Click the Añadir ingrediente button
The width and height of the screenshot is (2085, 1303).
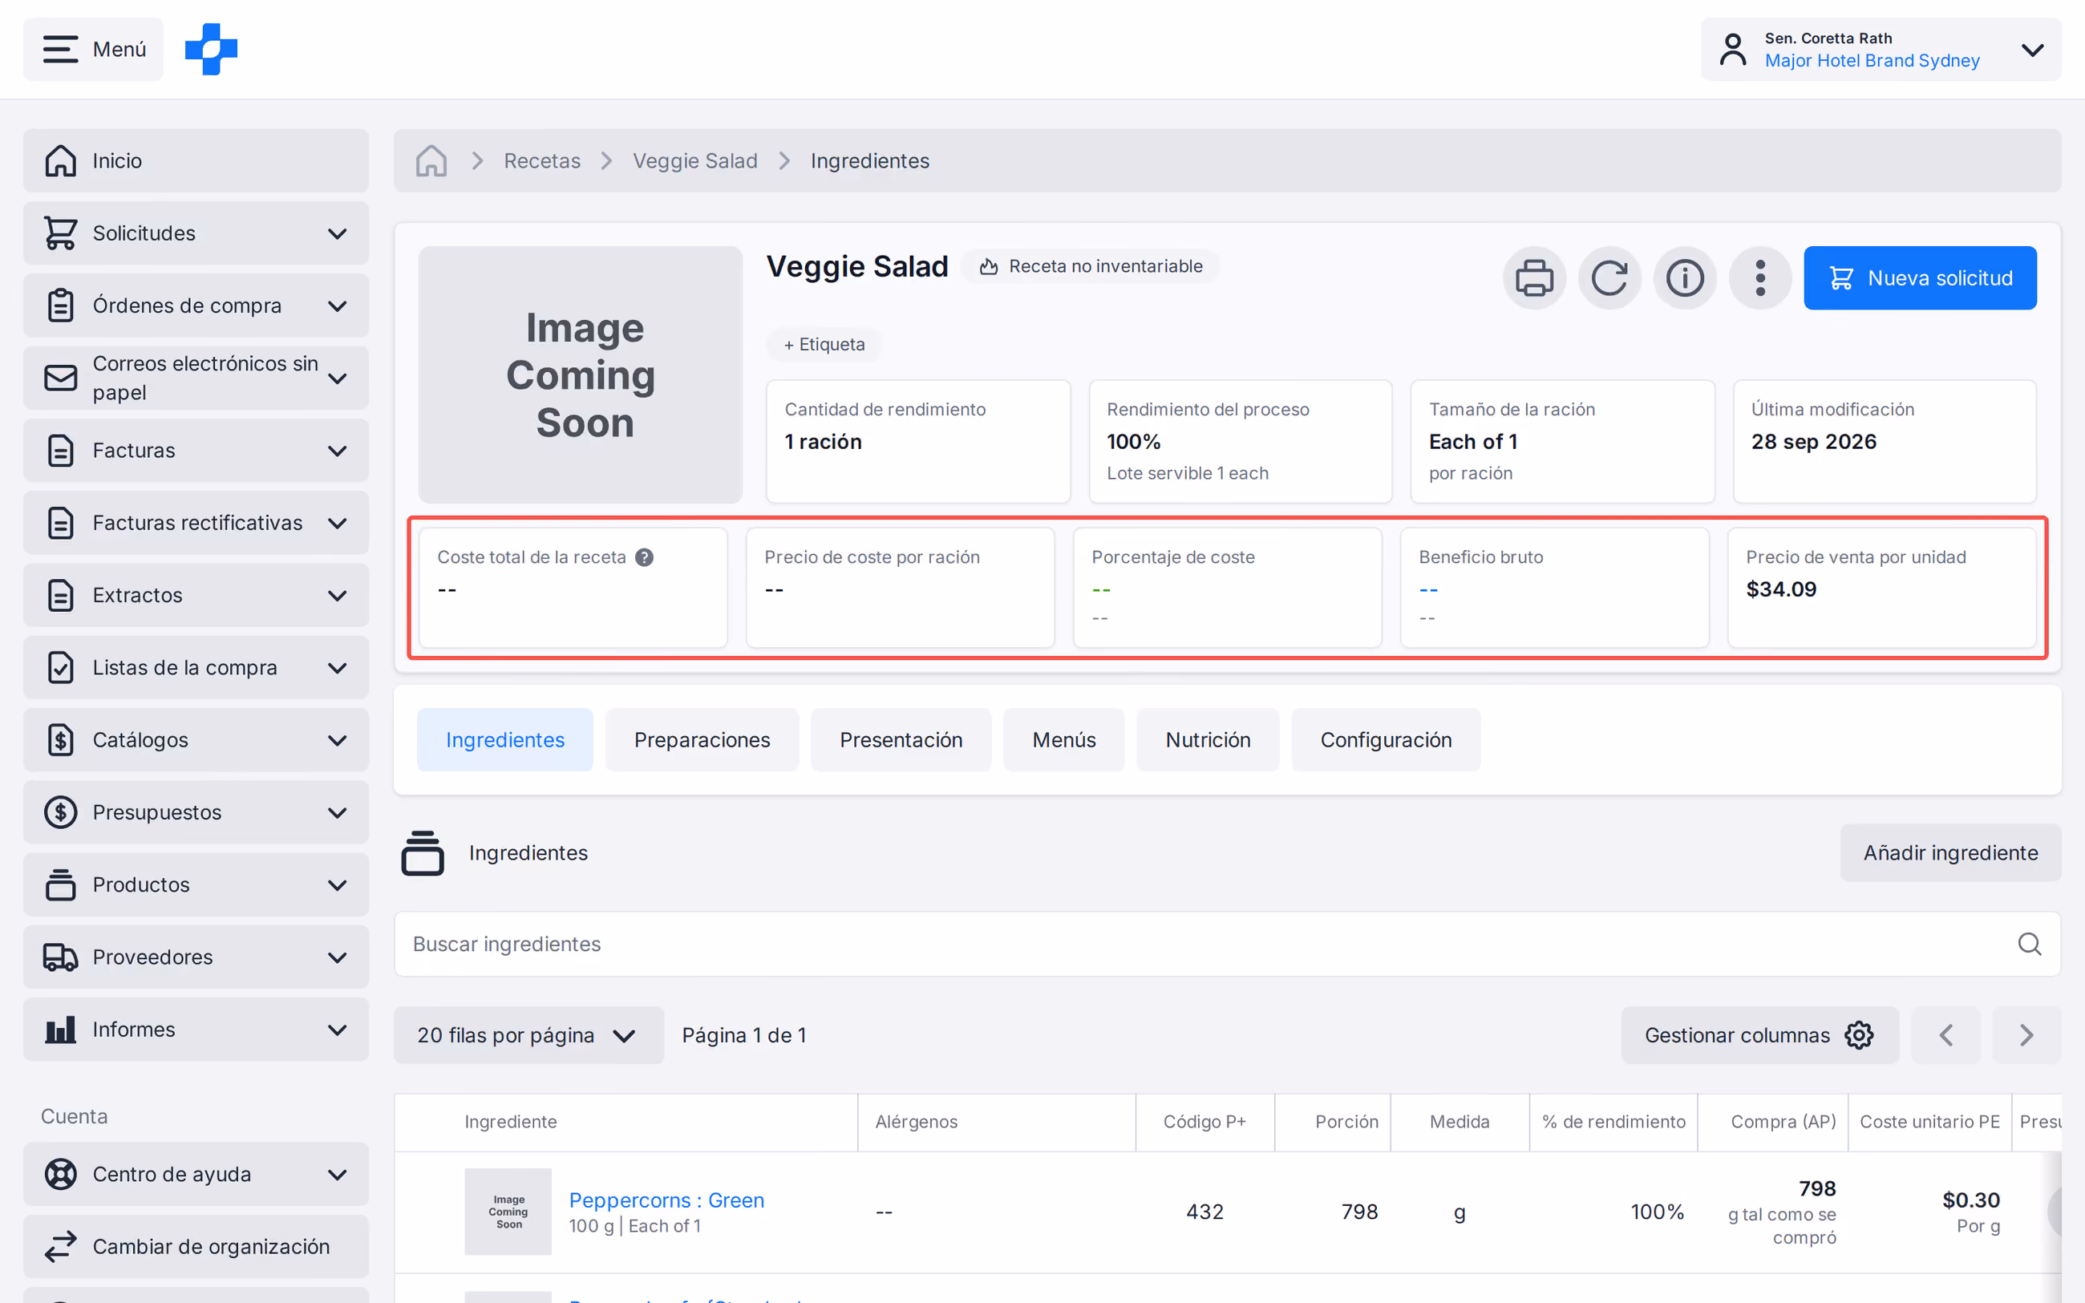1950,852
